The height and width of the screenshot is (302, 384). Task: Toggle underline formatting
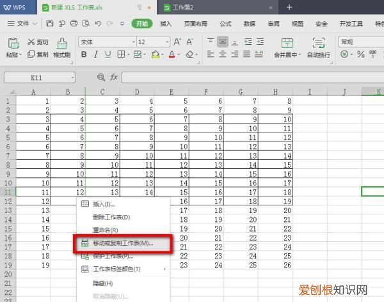click(x=108, y=54)
